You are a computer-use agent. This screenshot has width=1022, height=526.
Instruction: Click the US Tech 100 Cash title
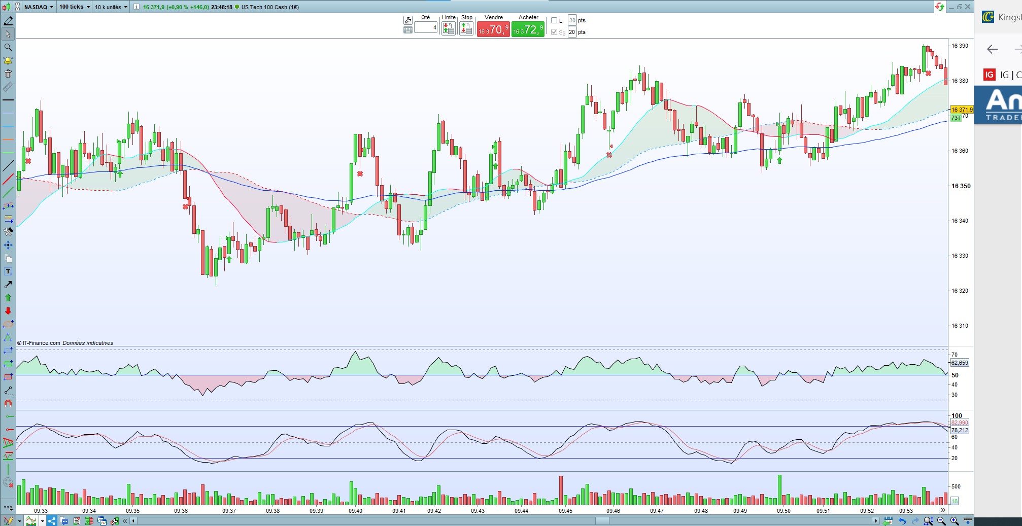270,7
